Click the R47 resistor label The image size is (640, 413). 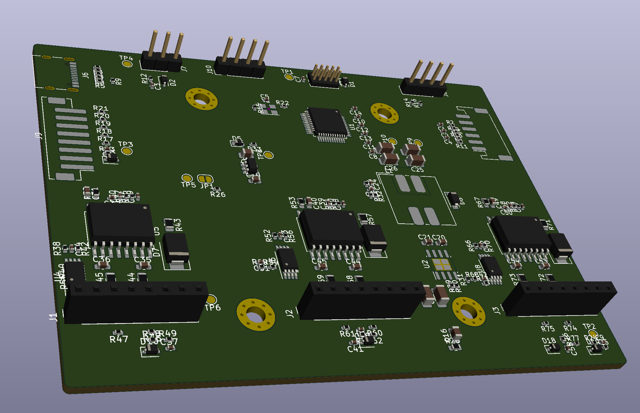click(119, 339)
